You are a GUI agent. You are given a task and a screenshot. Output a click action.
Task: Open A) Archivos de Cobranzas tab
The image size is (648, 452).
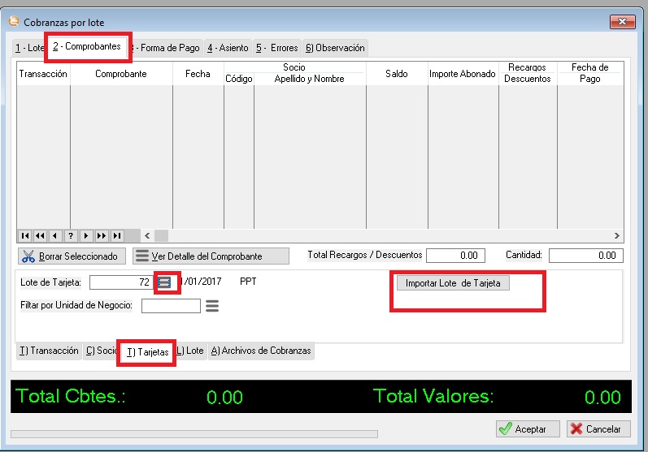(x=260, y=351)
